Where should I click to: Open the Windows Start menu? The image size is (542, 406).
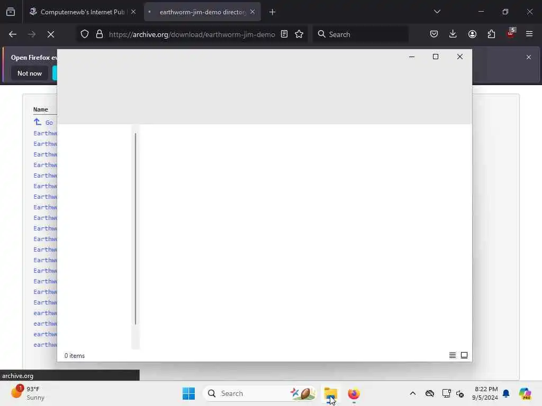pyautogui.click(x=189, y=393)
